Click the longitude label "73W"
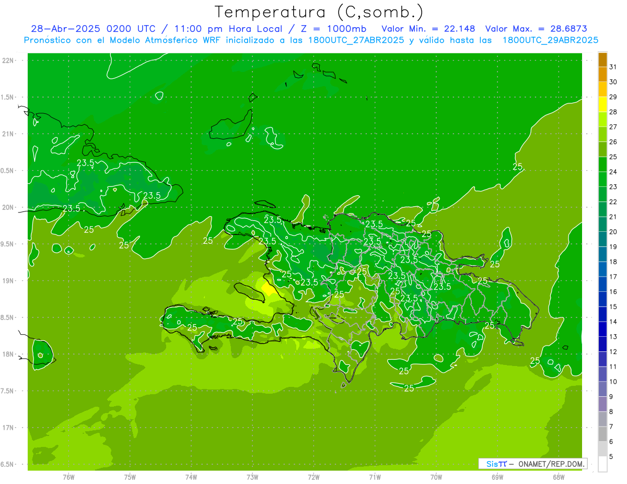Viewport: 627px width, 484px height. click(252, 477)
